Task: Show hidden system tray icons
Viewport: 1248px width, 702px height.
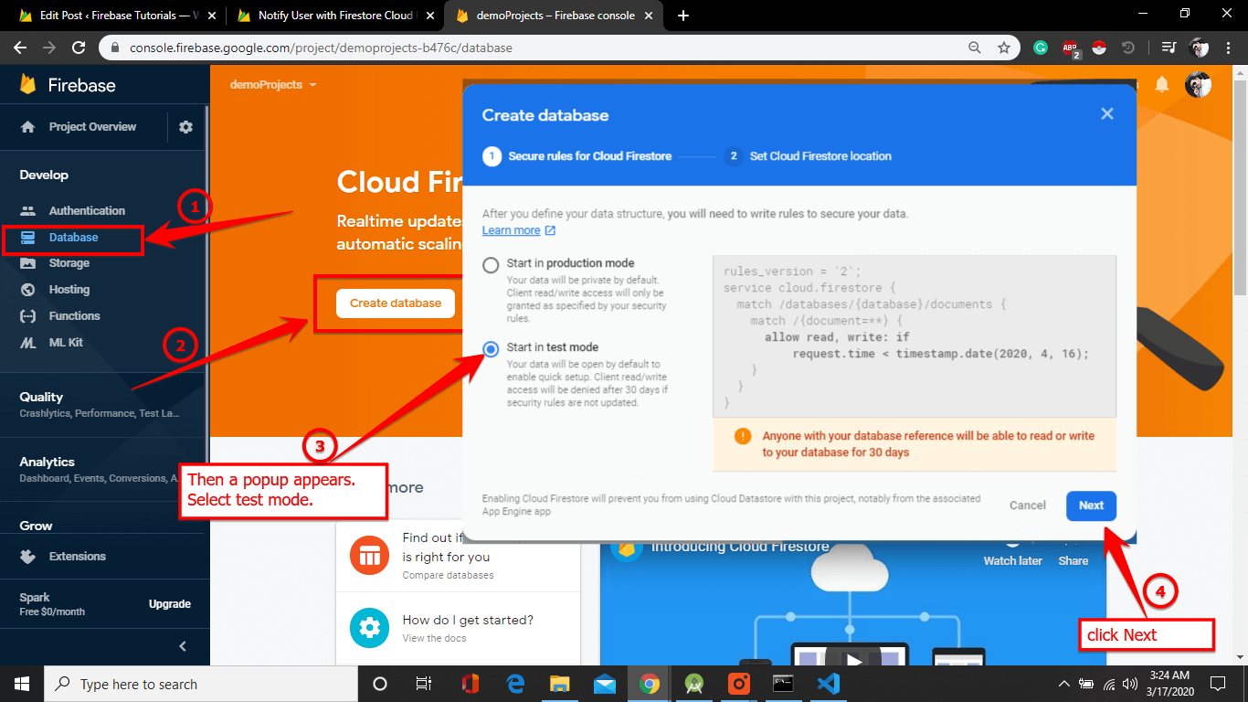Action: [x=1063, y=684]
